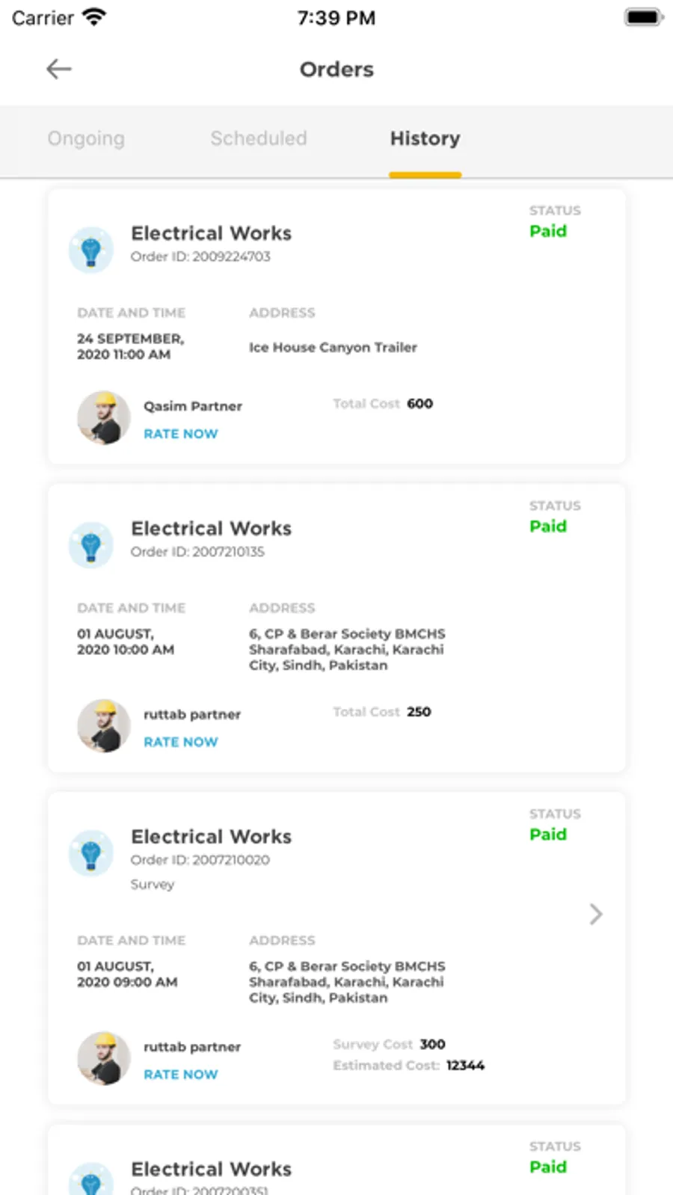Tap the back arrow icon
673x1195 pixels.
pos(59,70)
